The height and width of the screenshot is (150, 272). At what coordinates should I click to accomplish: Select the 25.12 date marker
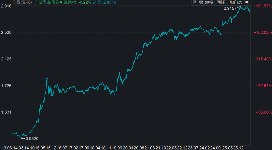click(238, 147)
